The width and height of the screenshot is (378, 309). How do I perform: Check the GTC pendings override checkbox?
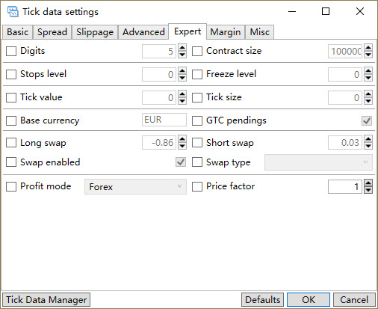pos(197,120)
